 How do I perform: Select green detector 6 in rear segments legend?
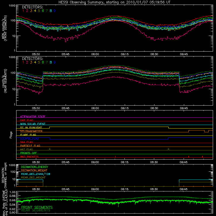(x=43, y=62)
